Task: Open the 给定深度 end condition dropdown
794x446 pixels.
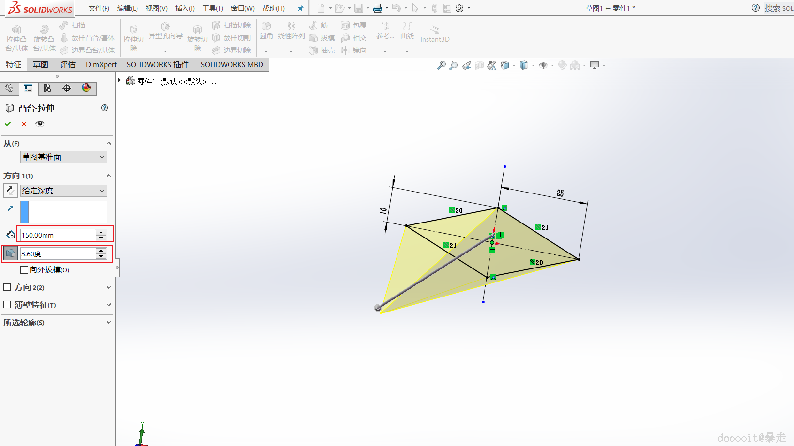Action: (x=63, y=191)
